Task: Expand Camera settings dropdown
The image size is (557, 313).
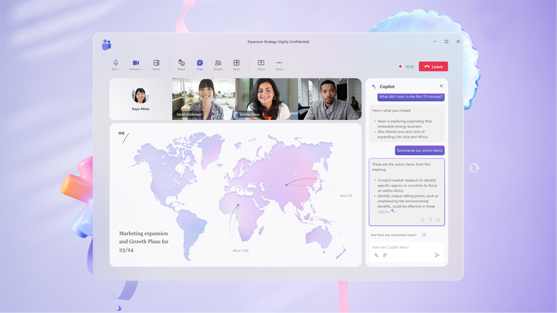Action: 141,69
